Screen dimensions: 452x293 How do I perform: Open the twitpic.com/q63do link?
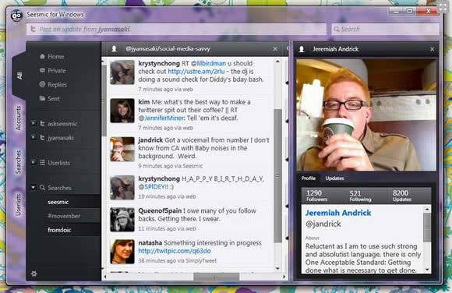[x=175, y=251]
